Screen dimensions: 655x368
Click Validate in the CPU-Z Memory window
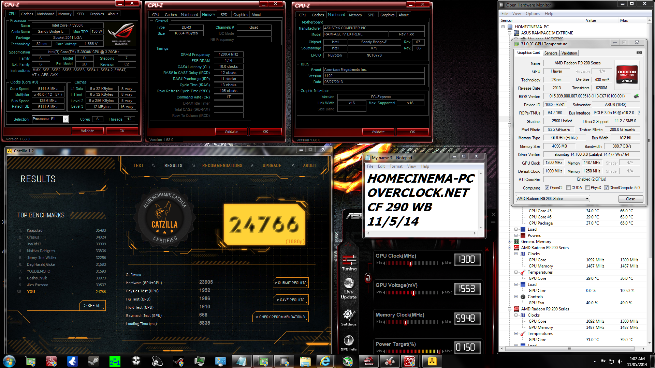[x=231, y=132]
